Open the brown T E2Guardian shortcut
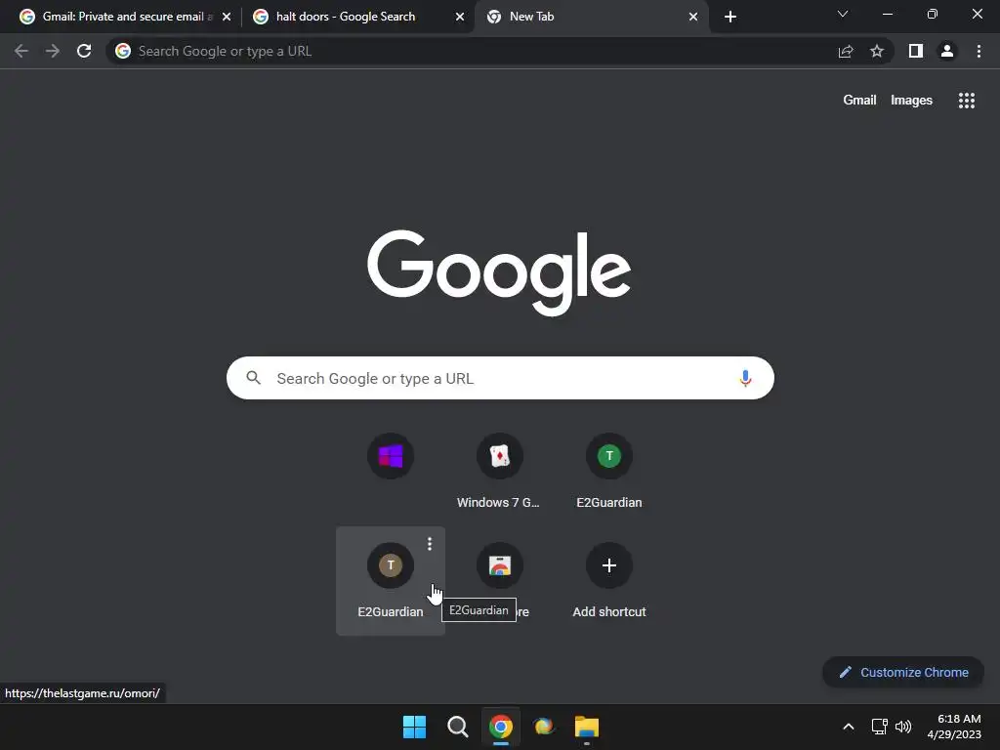Image resolution: width=1000 pixels, height=750 pixels. click(391, 580)
